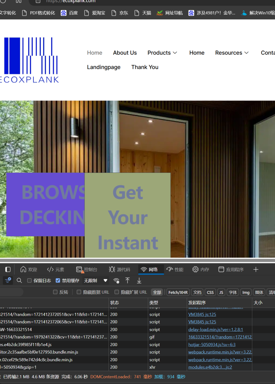Open search in the network panel
275x384 pixels.
click(19, 280)
